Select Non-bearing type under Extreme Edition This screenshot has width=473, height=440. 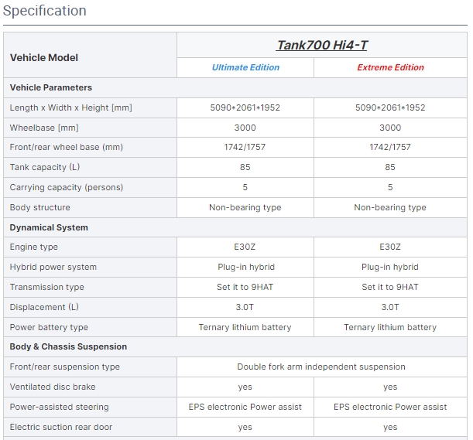coord(390,207)
